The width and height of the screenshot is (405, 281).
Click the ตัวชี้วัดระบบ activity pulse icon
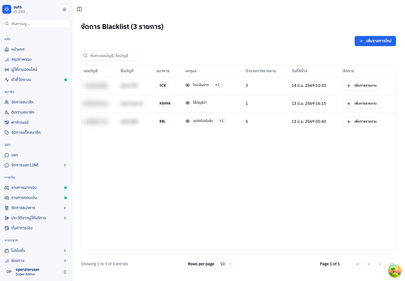coord(7,80)
